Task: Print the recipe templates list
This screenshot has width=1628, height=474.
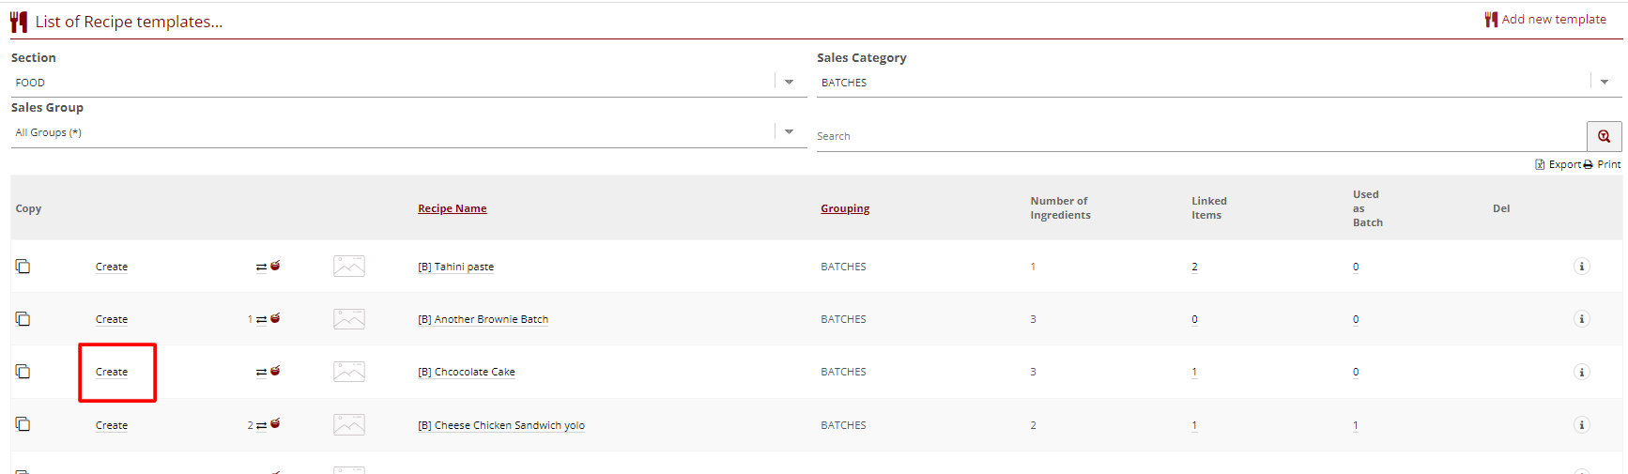Action: 1603,164
